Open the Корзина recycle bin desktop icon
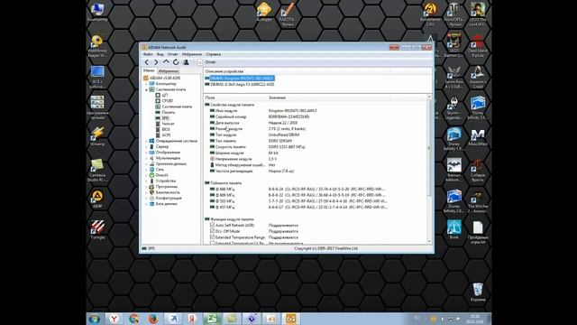The height and width of the screenshot is (325, 577). 478,292
